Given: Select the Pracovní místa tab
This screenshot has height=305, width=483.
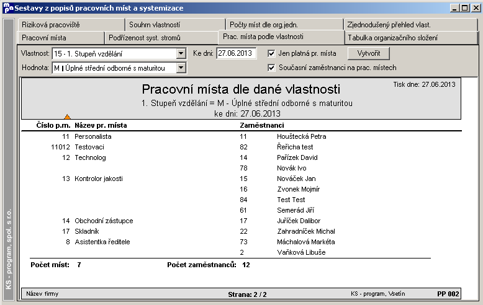Looking at the screenshot, I should tap(61, 38).
